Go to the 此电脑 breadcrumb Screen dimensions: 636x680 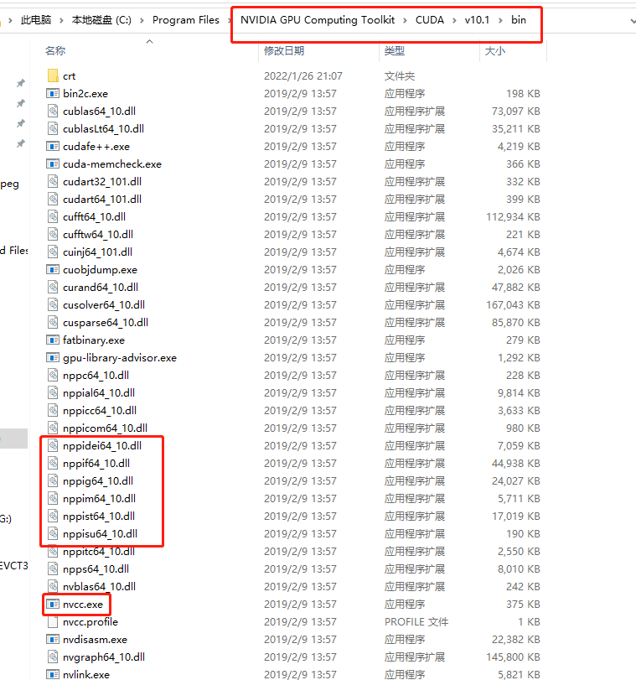36,20
